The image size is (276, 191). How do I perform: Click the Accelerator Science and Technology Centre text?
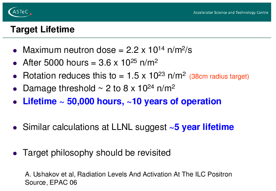[231, 13]
